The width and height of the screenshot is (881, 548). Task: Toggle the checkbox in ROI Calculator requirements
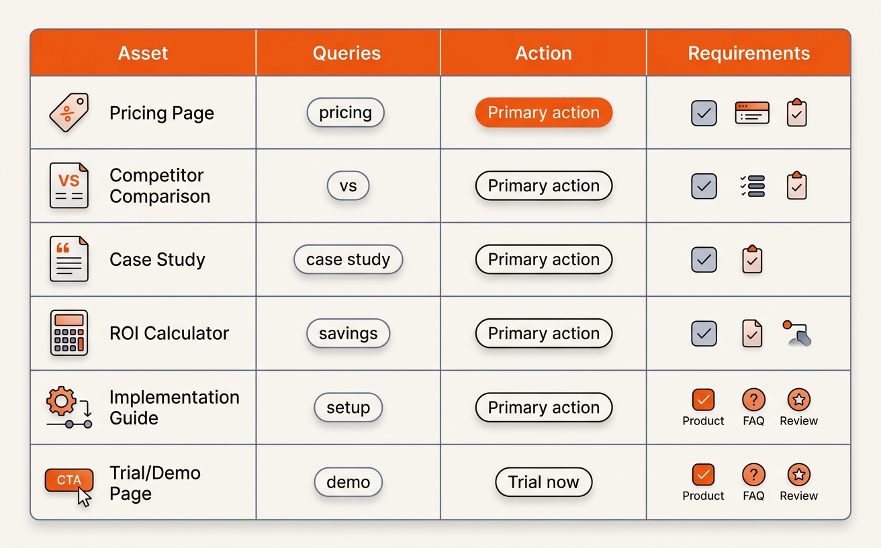pos(704,333)
